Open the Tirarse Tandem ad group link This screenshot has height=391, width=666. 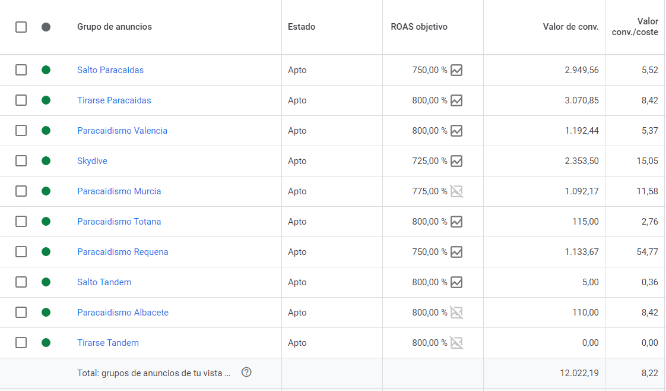coord(108,343)
